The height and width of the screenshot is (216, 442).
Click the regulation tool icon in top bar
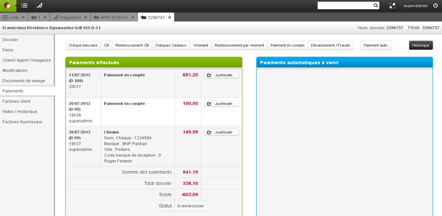pyautogui.click(x=39, y=6)
